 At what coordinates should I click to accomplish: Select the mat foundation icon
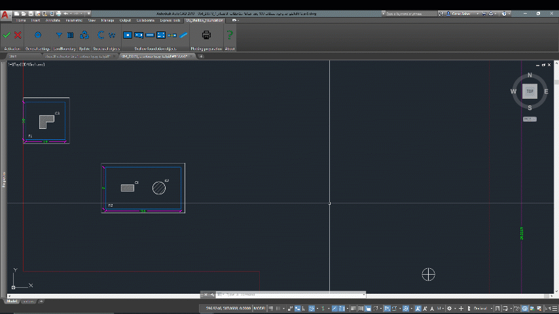coord(161,35)
